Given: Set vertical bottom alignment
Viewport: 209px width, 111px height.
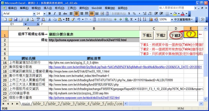Looking at the screenshot, I should (97, 14).
